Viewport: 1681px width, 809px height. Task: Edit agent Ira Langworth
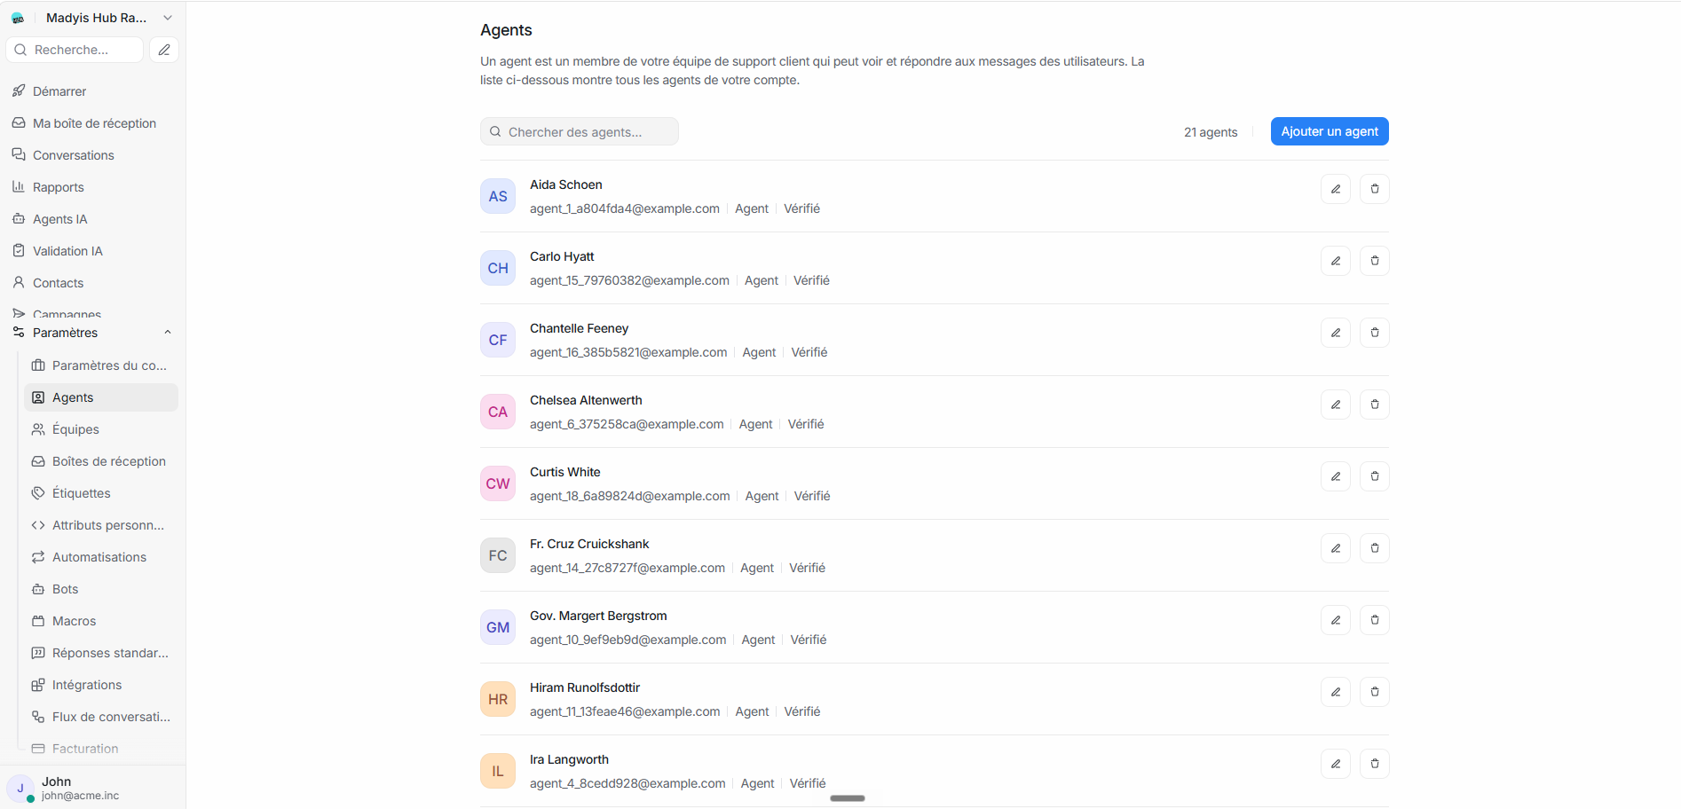tap(1336, 764)
